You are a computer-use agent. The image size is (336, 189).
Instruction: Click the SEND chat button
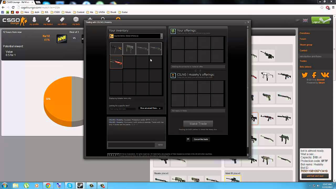click(x=160, y=145)
